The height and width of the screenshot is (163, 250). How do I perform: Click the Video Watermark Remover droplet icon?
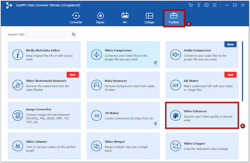pyautogui.click(x=17, y=85)
